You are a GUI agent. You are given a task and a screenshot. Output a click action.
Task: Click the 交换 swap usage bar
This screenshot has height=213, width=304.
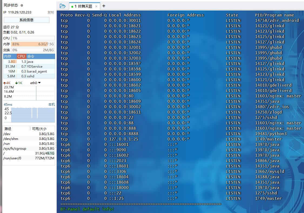[x=33, y=50]
